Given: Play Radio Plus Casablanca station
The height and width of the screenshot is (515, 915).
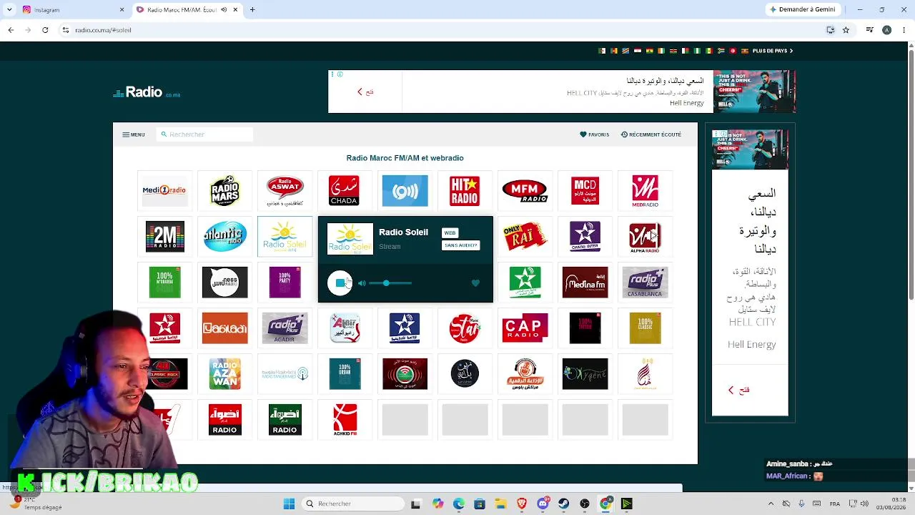Looking at the screenshot, I should tap(645, 283).
